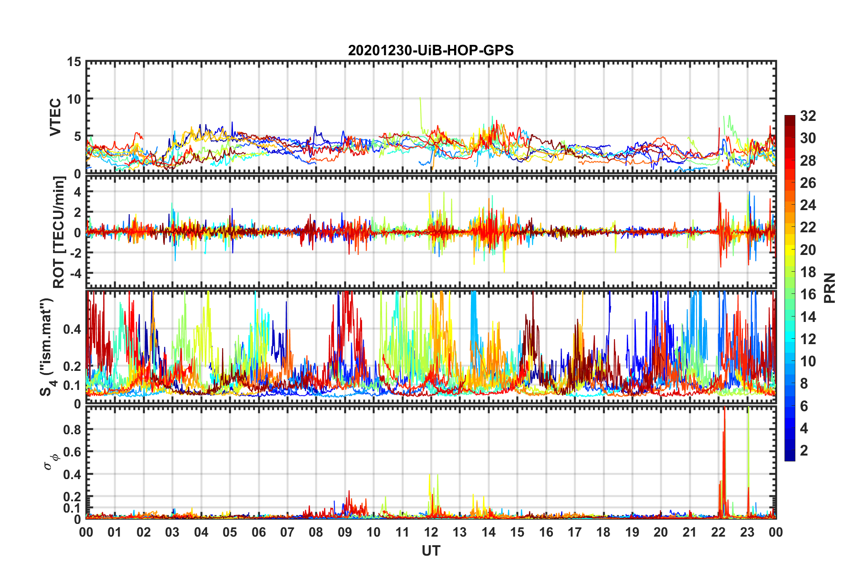Select the 18 label on the PRN colorbar
862x576 pixels.
point(808,272)
